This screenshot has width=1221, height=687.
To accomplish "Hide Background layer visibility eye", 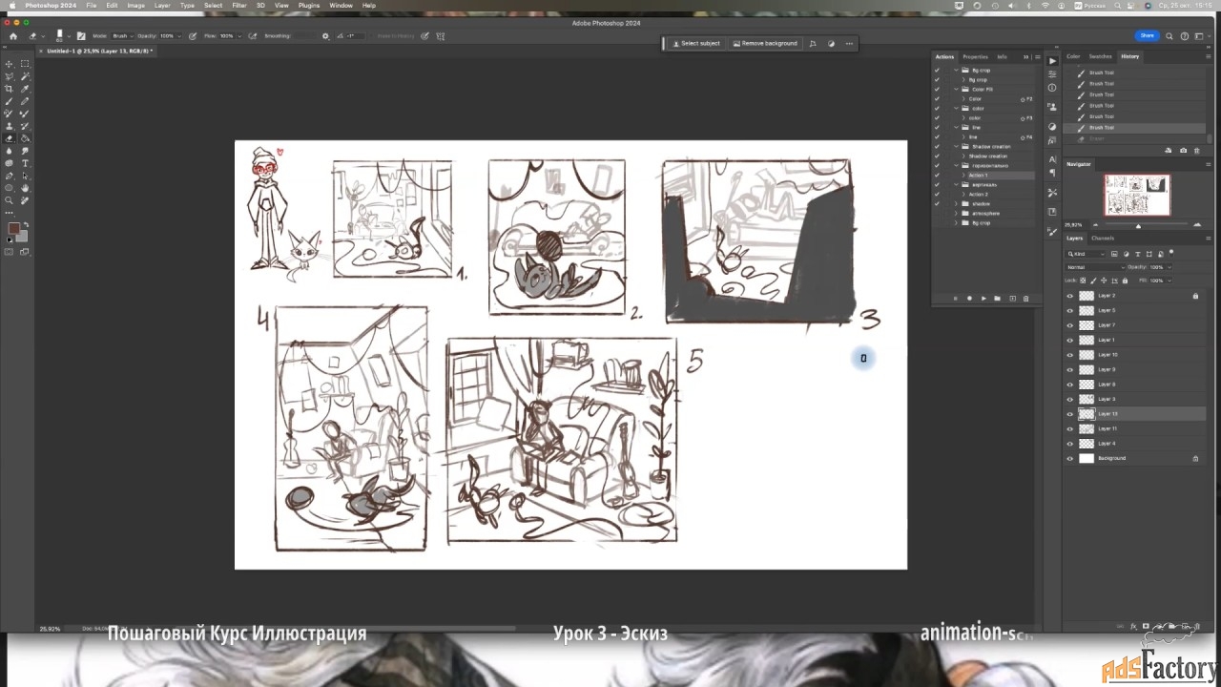I will (x=1069, y=458).
